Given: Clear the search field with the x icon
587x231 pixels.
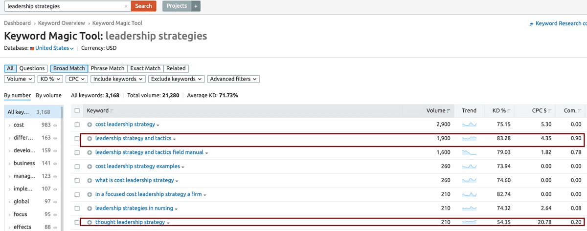Looking at the screenshot, I should tap(126, 6).
